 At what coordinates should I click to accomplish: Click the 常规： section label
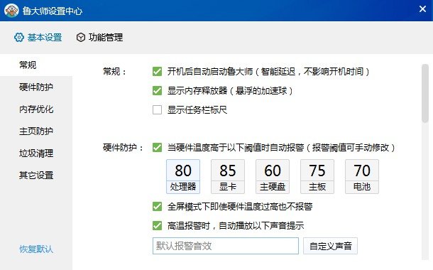click(x=114, y=72)
